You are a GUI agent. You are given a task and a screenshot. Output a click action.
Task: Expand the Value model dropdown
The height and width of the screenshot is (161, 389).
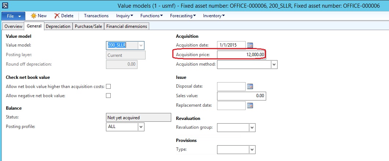[x=140, y=45]
